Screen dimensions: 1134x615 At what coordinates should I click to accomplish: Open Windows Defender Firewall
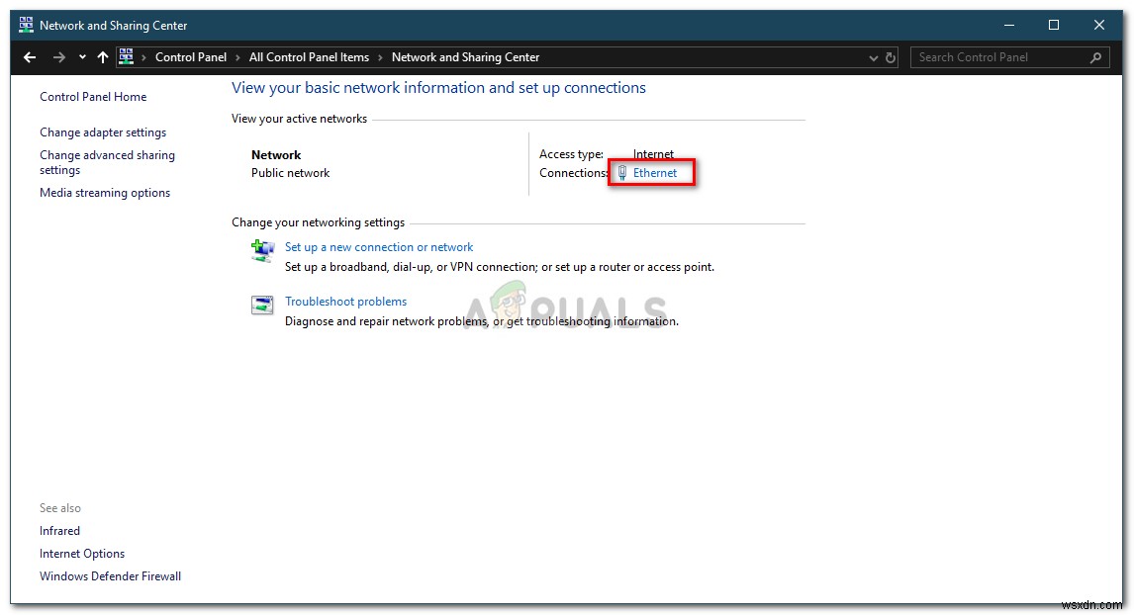click(110, 575)
